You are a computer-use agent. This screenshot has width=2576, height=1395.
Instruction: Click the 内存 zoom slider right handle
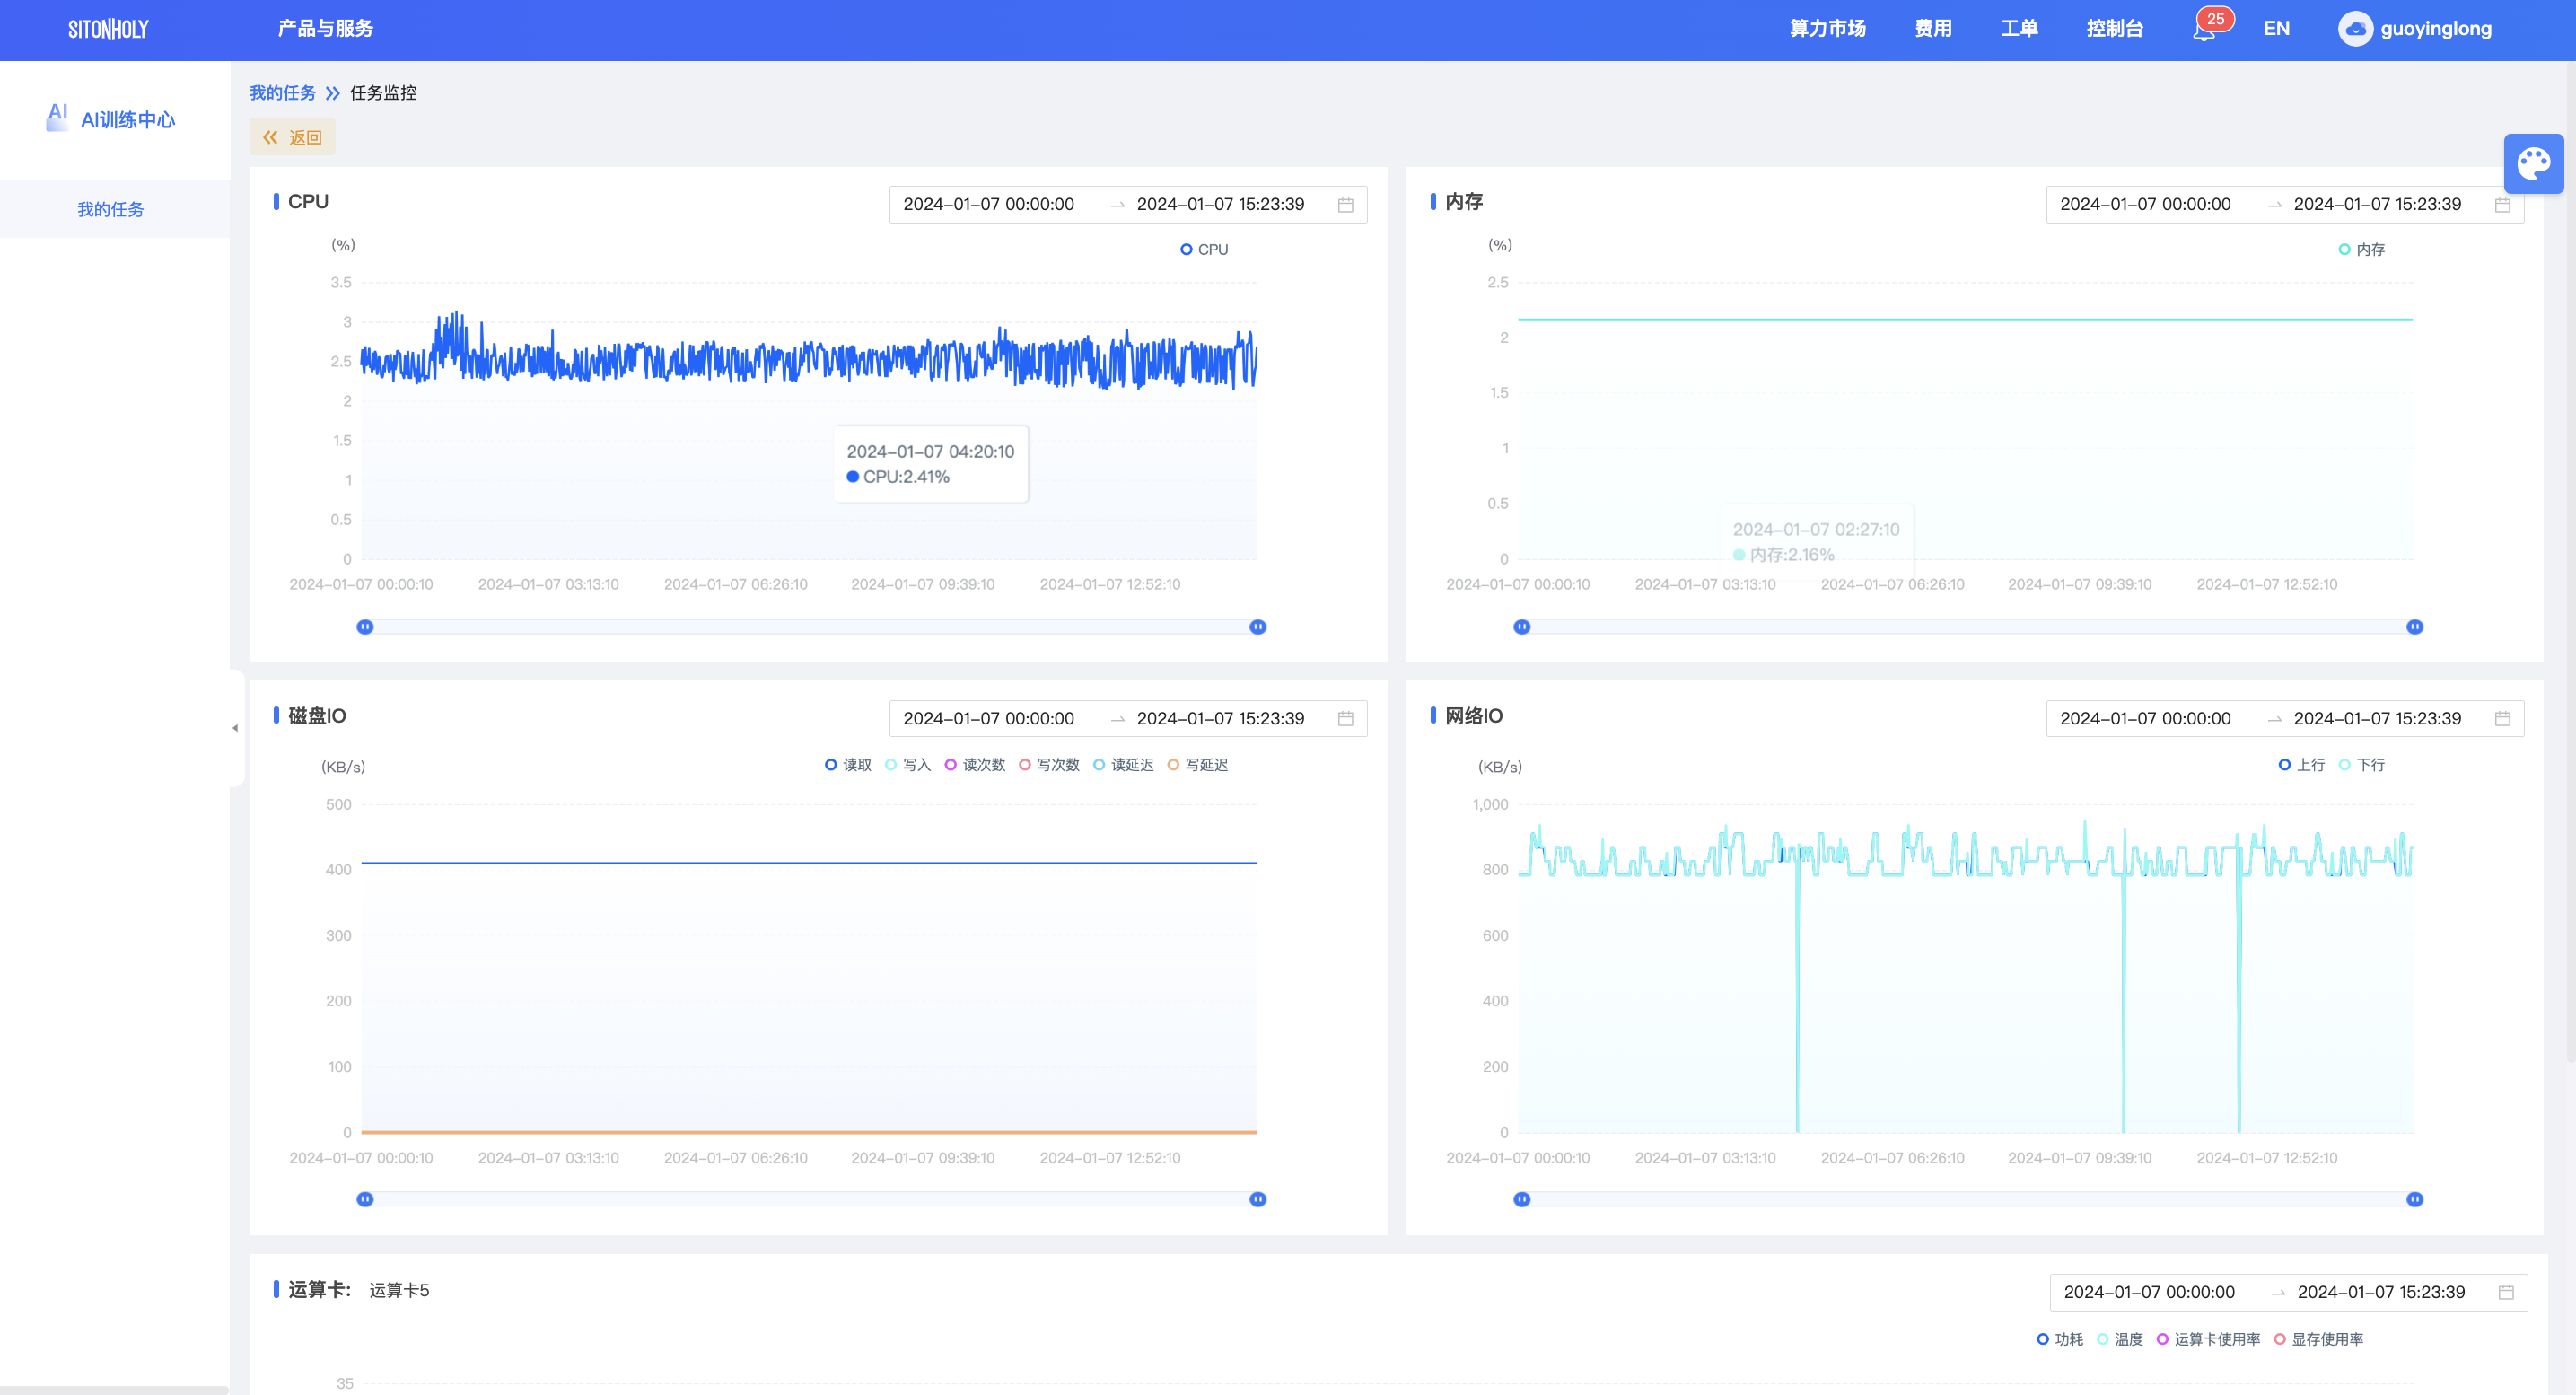click(2415, 627)
